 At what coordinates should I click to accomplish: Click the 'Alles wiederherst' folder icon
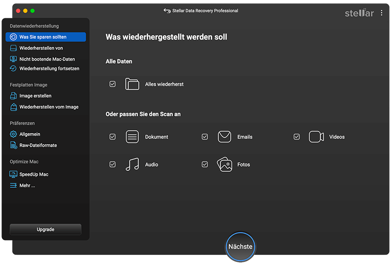point(132,84)
